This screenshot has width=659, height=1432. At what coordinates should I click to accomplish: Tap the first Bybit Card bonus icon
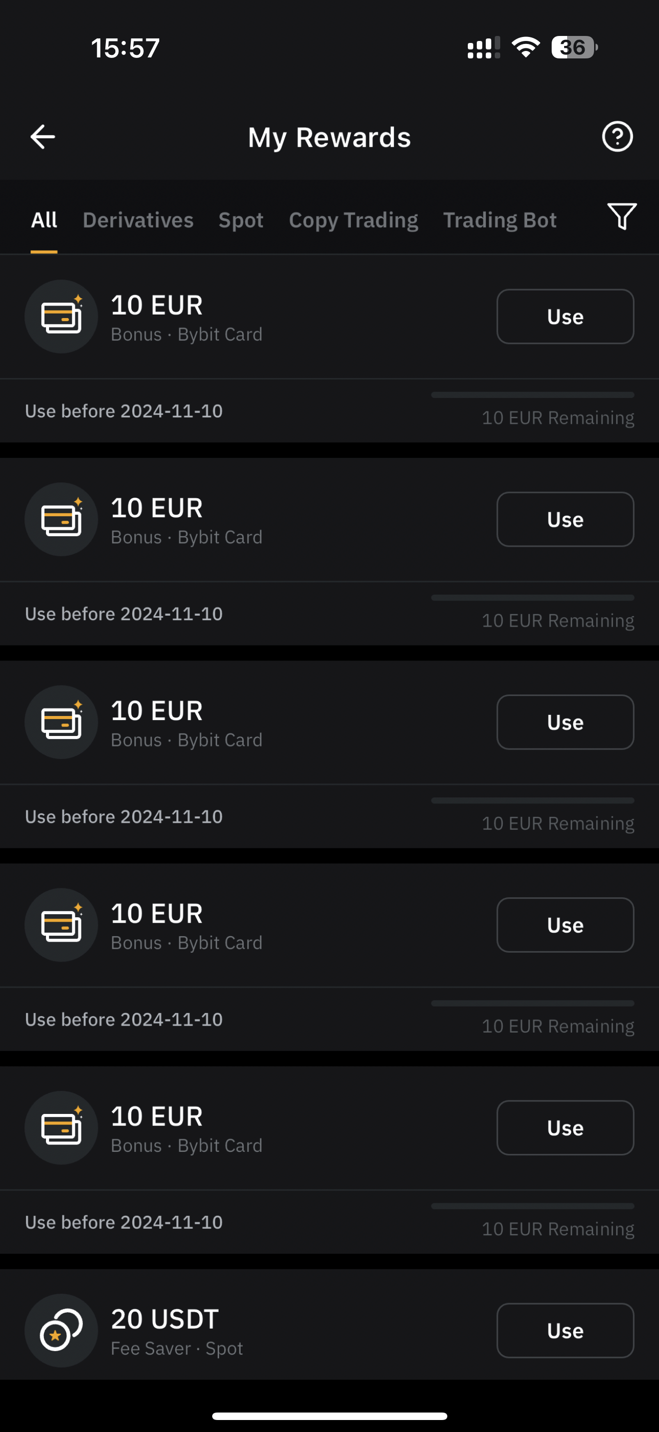click(62, 316)
